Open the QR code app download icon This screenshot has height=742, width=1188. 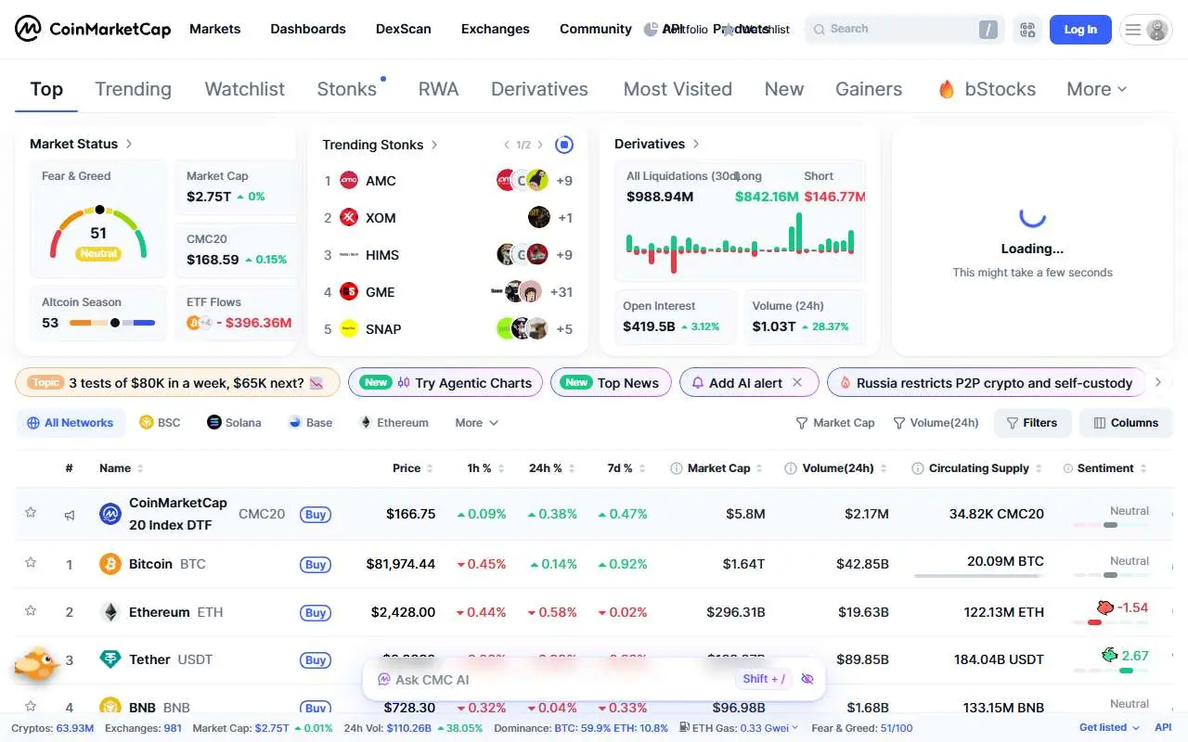pos(1027,30)
